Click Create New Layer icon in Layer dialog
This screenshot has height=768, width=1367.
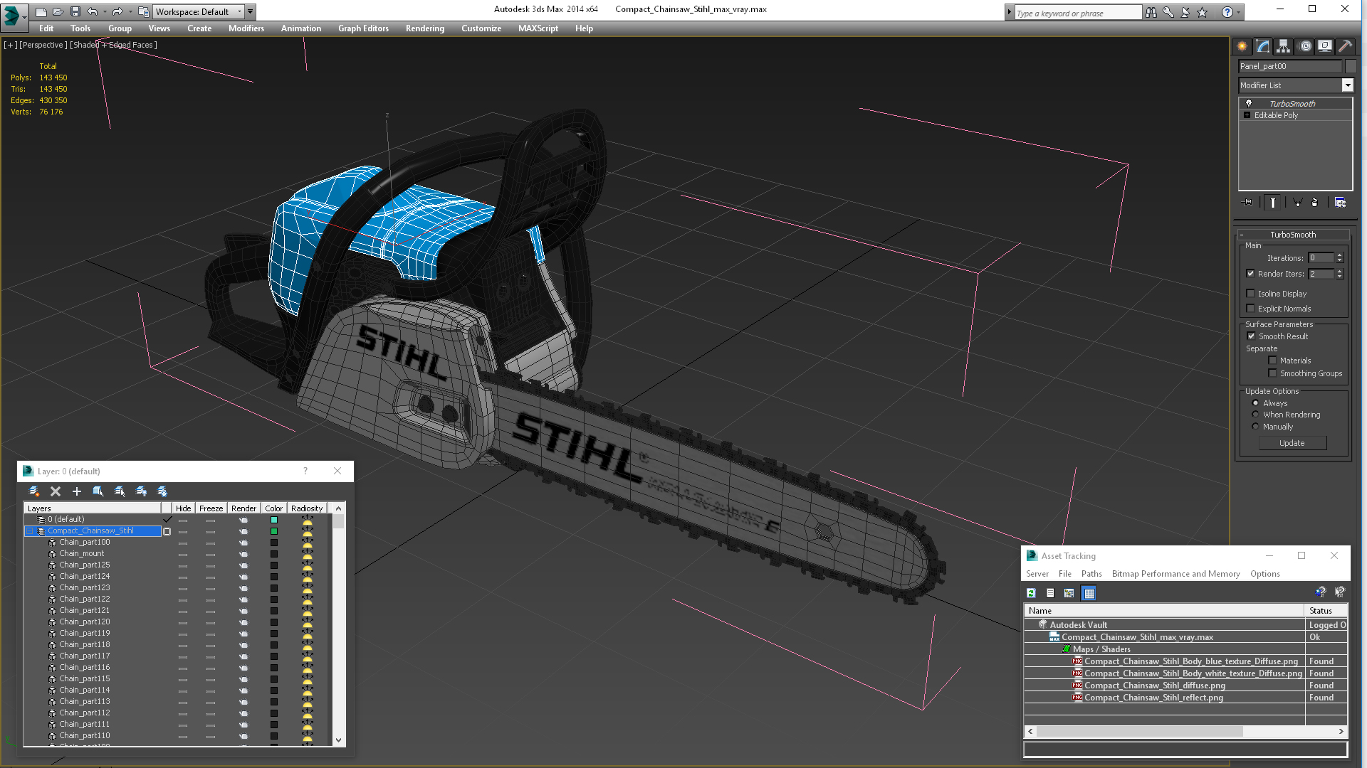pyautogui.click(x=33, y=491)
